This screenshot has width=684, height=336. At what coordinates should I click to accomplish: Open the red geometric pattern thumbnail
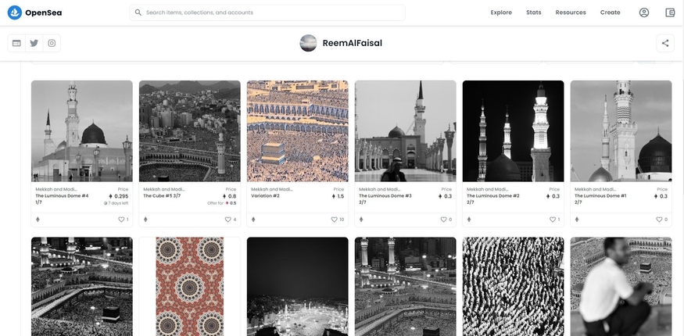coord(190,287)
